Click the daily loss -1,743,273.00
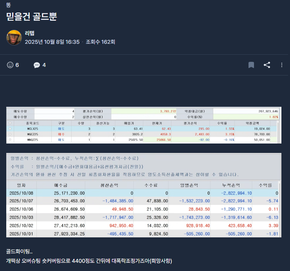290x271 pixels. click(195, 217)
